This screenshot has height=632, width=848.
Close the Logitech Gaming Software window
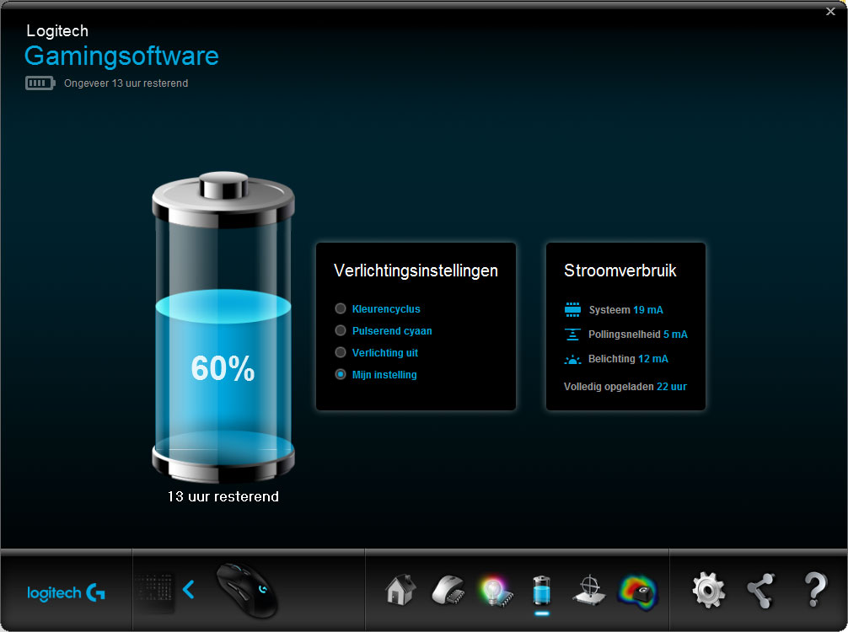coord(830,11)
